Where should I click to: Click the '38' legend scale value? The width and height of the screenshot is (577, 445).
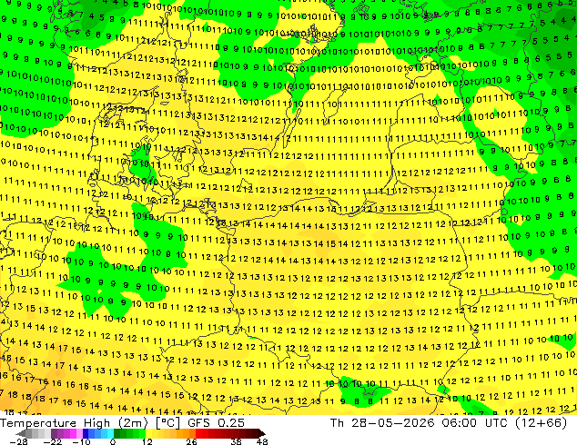coord(236,441)
